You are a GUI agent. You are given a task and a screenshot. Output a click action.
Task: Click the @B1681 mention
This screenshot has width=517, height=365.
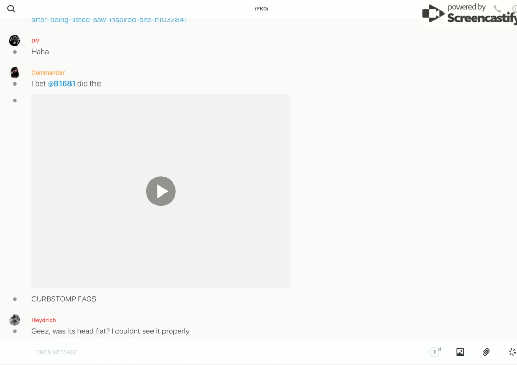click(62, 83)
